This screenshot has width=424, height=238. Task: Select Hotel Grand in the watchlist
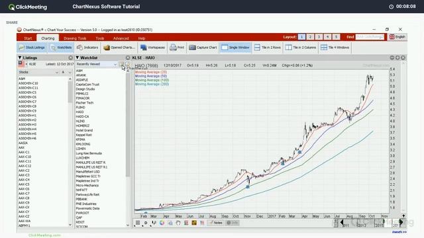point(84,130)
